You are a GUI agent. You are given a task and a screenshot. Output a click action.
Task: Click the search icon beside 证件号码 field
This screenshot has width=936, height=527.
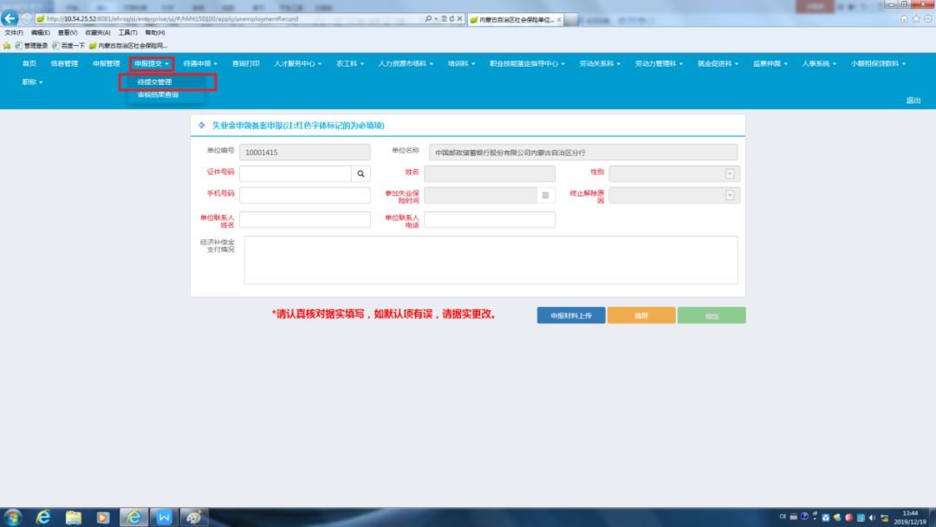click(361, 173)
